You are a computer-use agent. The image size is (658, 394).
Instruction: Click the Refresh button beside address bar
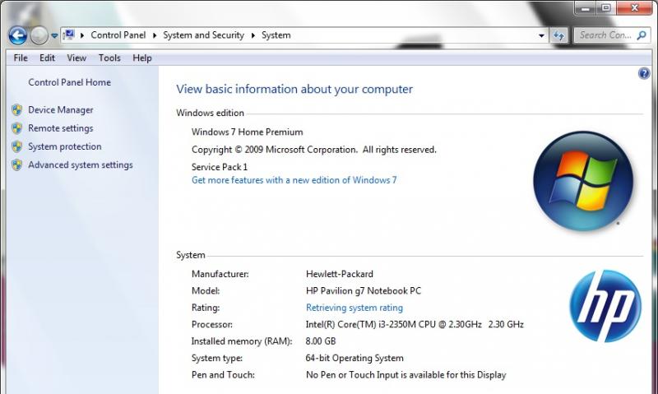click(559, 35)
